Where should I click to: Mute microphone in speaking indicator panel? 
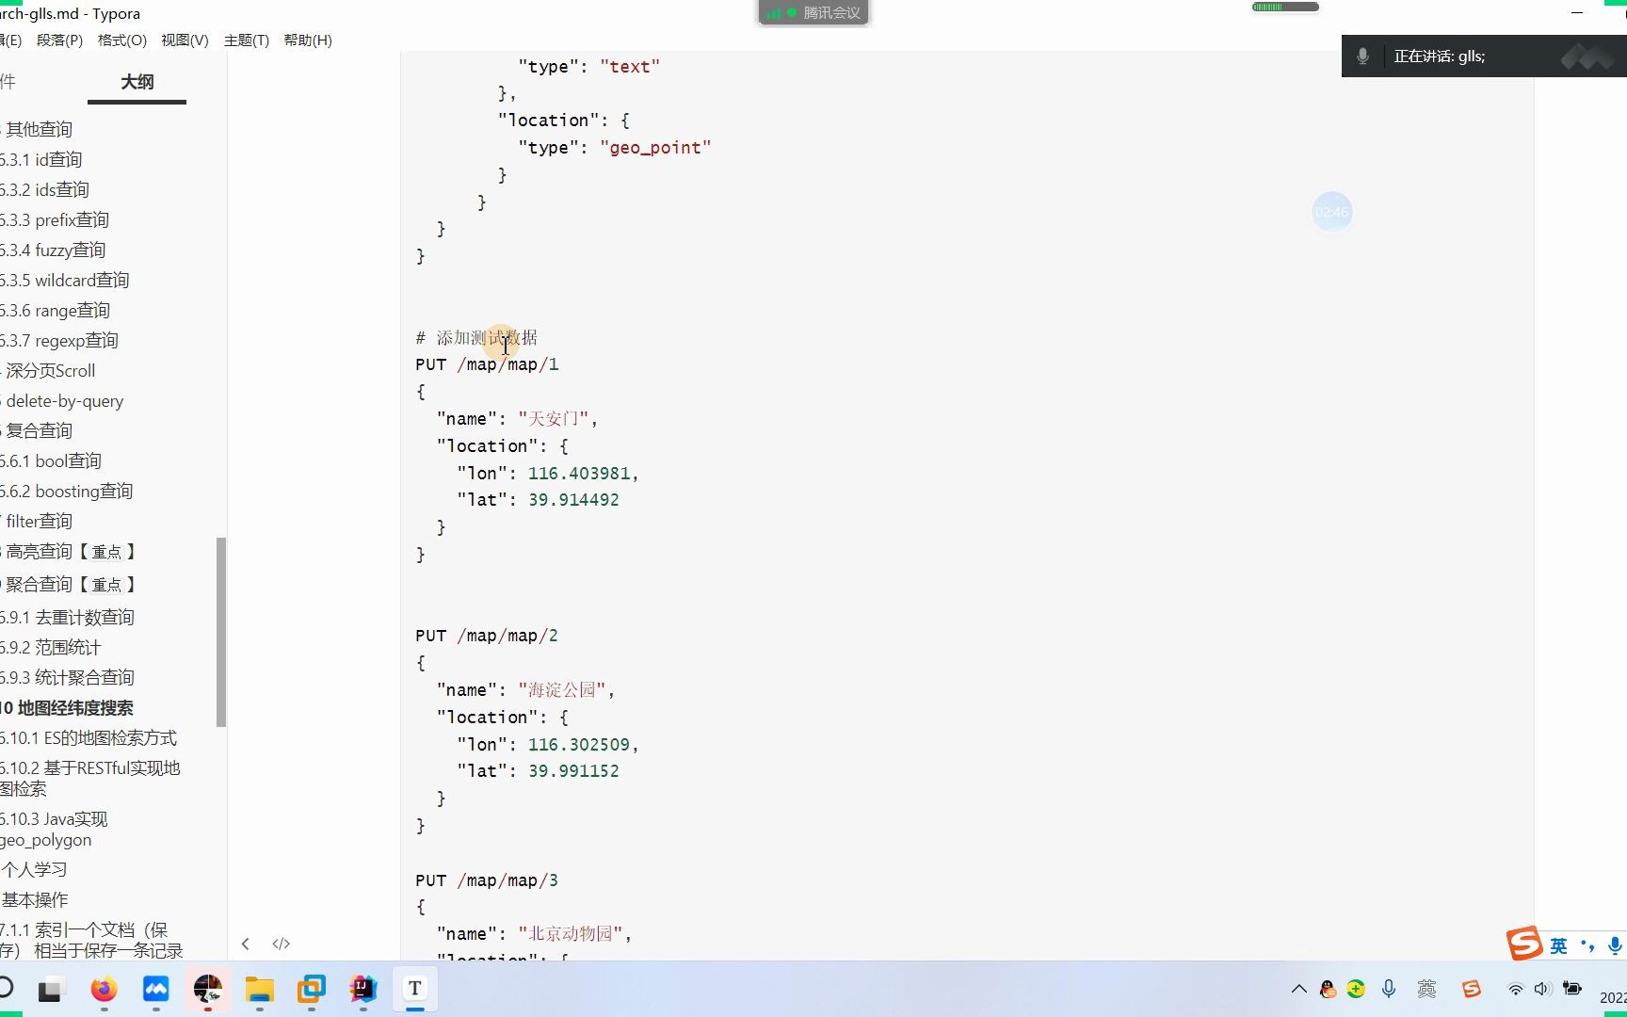pyautogui.click(x=1362, y=56)
